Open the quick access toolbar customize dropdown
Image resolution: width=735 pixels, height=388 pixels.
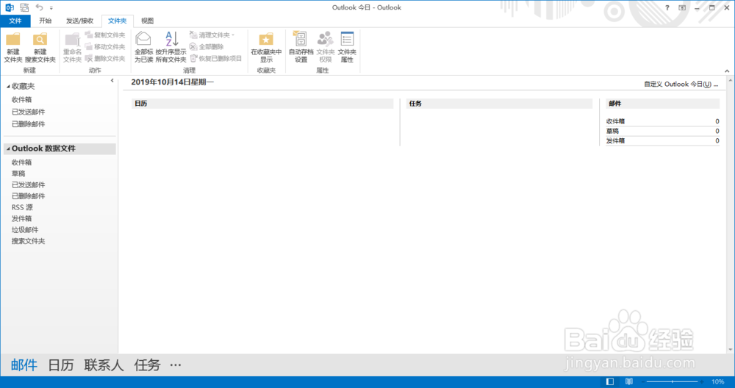point(51,8)
